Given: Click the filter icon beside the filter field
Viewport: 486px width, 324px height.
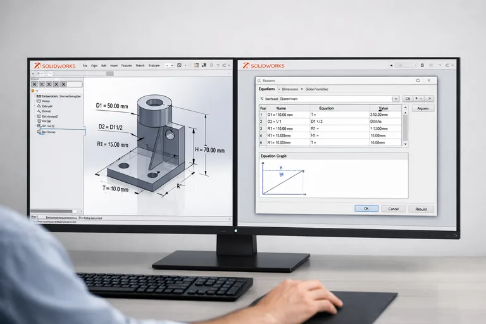Looking at the screenshot, I should coord(262,99).
